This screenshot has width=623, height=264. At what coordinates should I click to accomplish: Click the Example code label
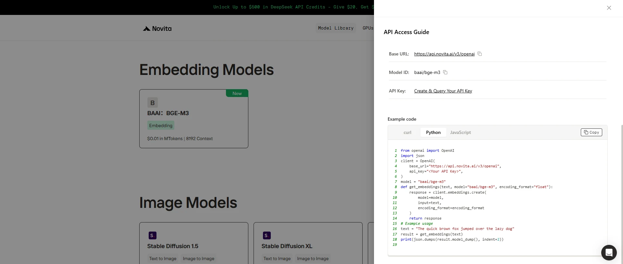[402, 119]
